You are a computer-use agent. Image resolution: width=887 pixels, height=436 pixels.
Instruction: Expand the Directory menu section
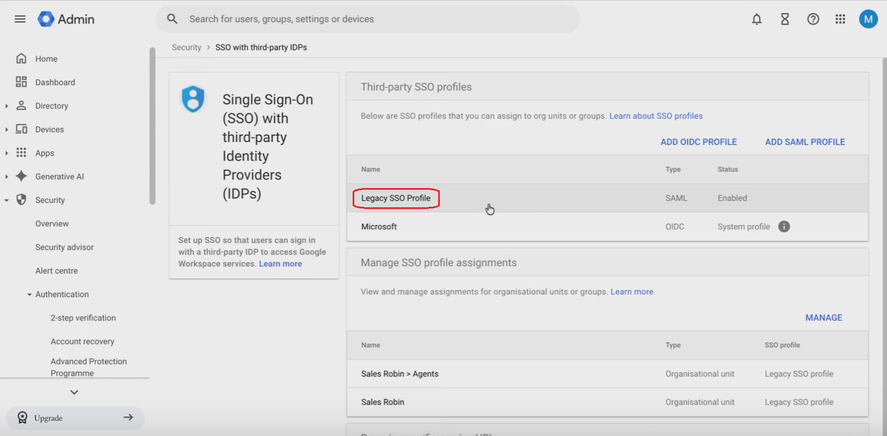pyautogui.click(x=6, y=106)
